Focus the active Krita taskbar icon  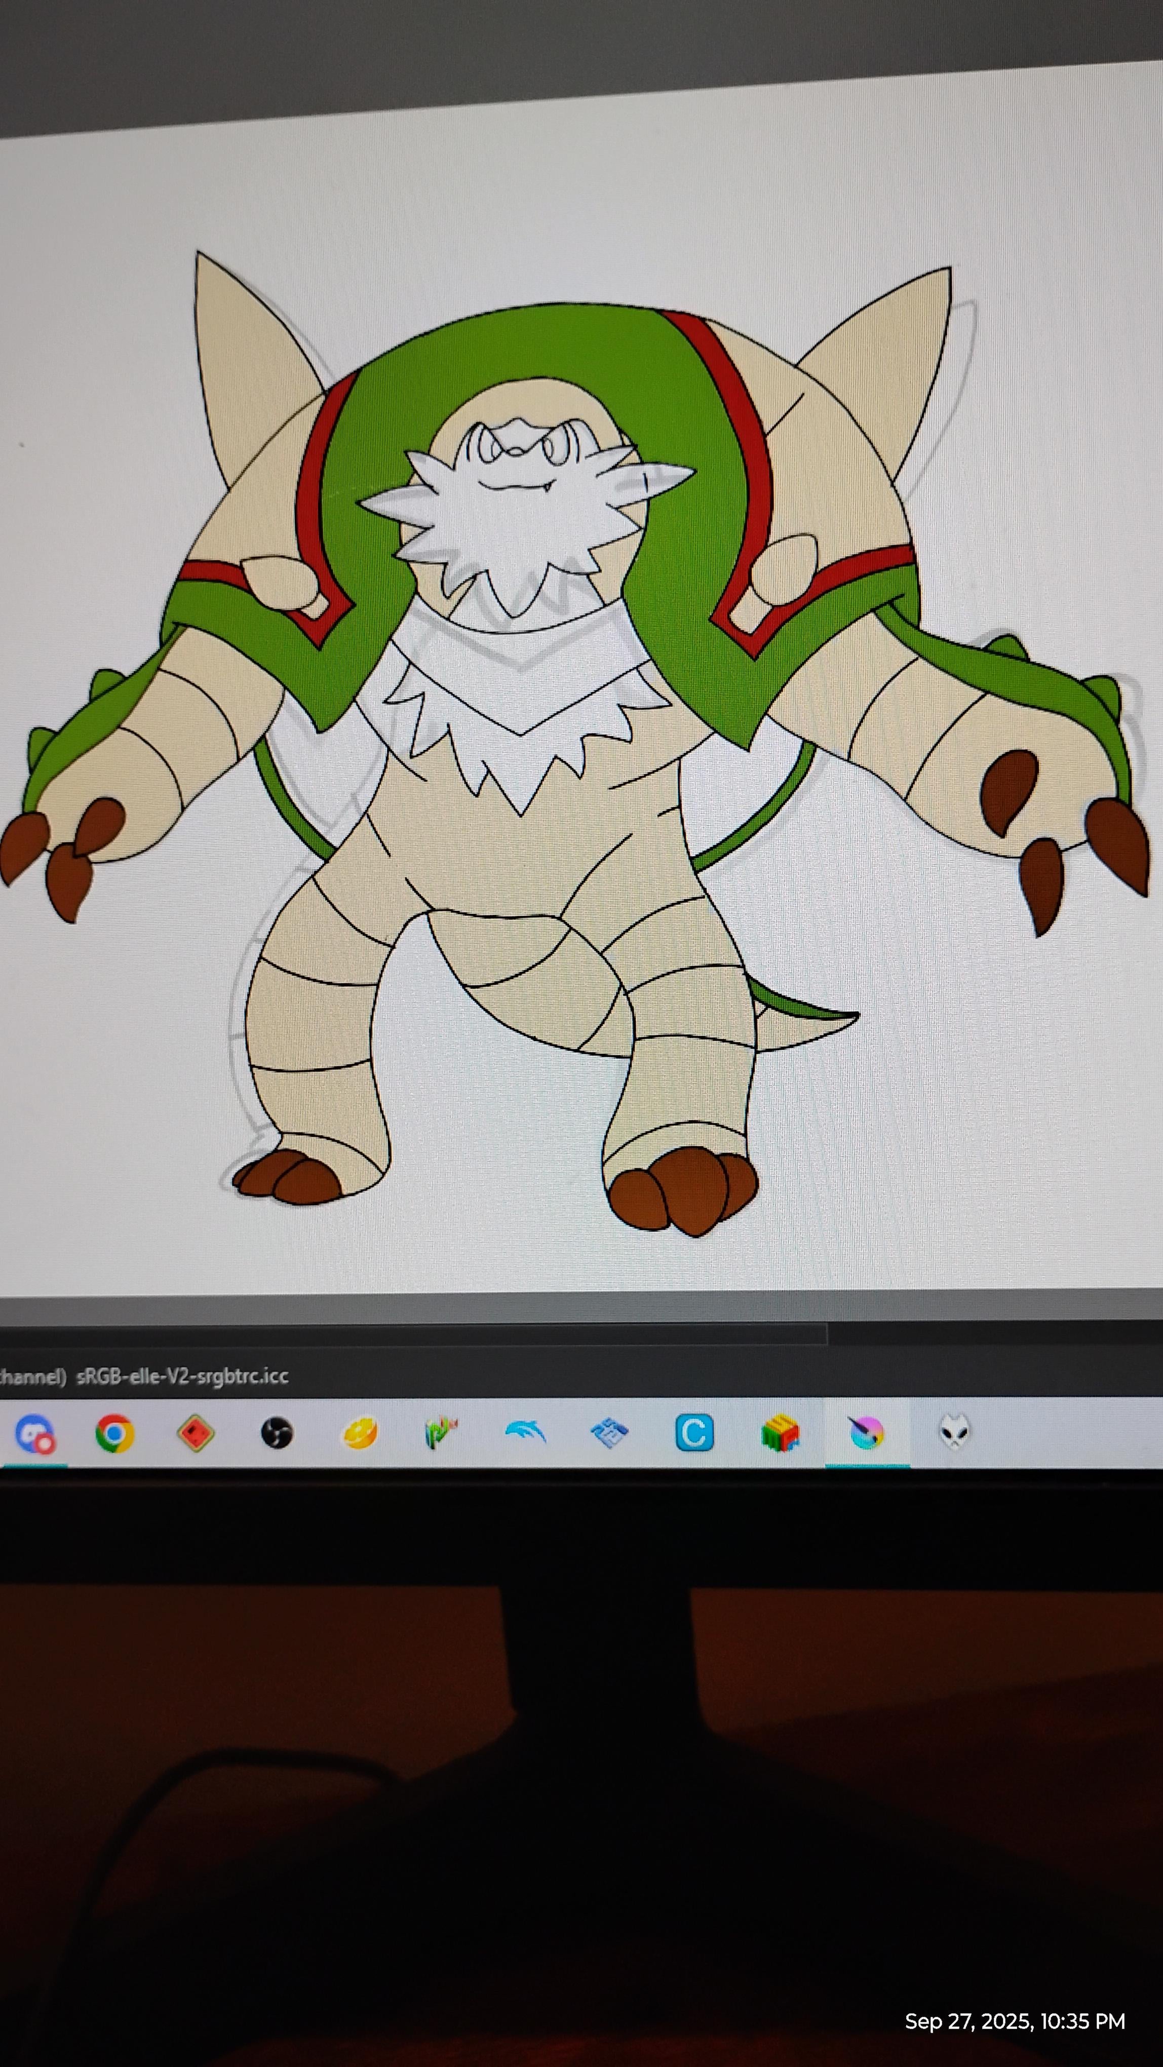[866, 1433]
